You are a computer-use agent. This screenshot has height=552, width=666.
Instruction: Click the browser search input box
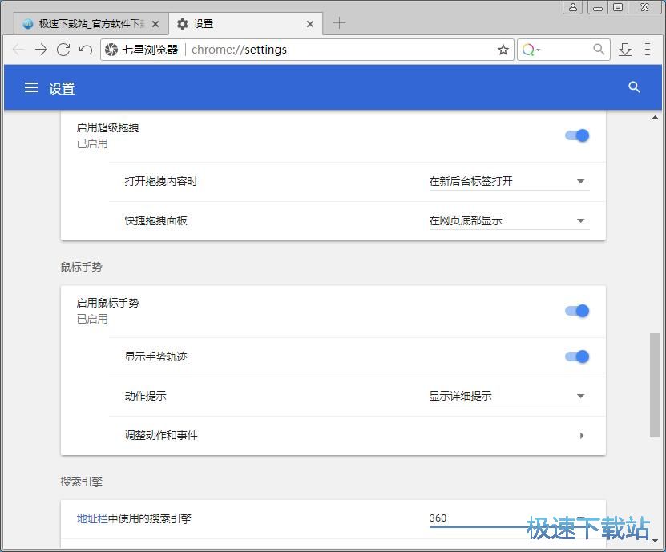coord(565,50)
